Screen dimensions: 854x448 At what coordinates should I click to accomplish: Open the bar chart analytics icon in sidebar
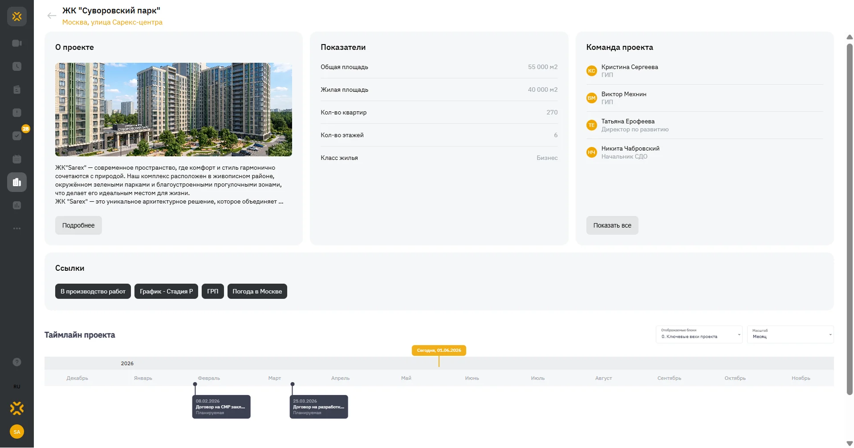point(17,205)
